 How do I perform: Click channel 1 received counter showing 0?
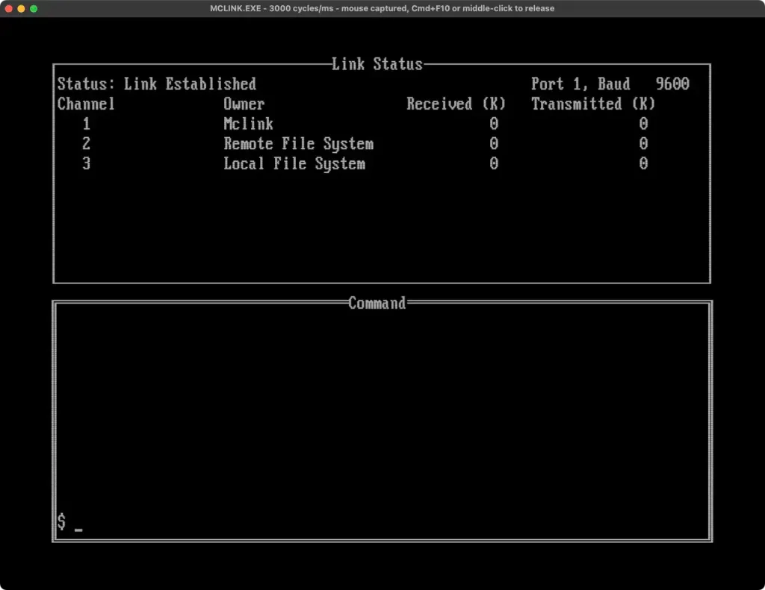[493, 124]
